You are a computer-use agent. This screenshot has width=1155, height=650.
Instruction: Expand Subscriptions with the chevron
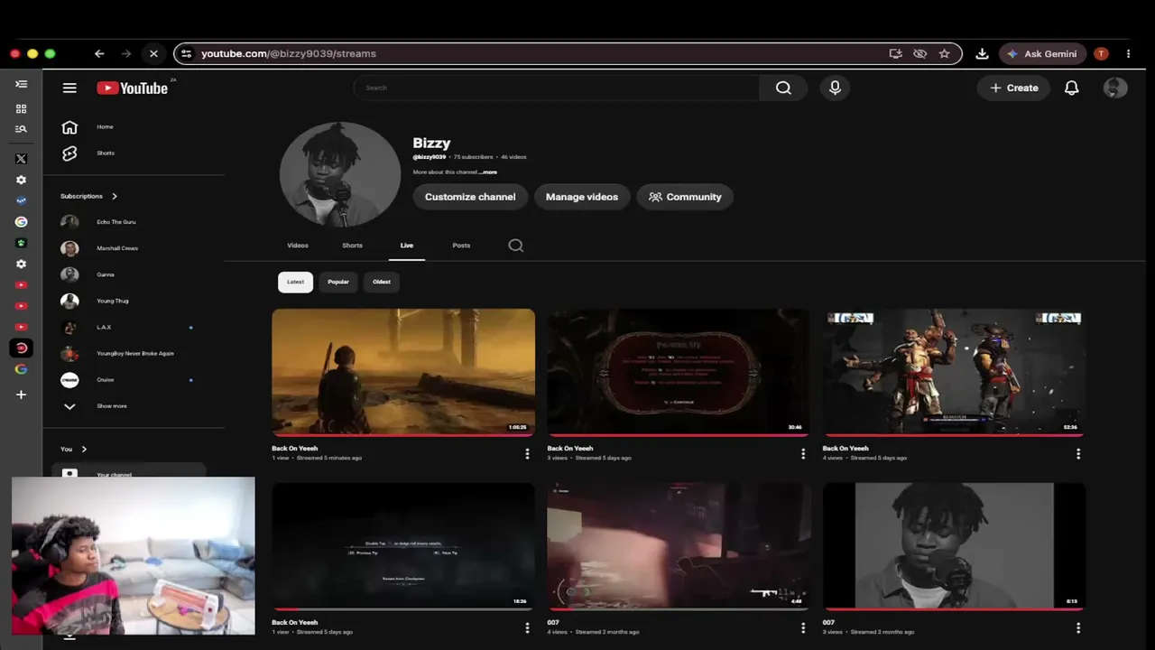coord(115,196)
